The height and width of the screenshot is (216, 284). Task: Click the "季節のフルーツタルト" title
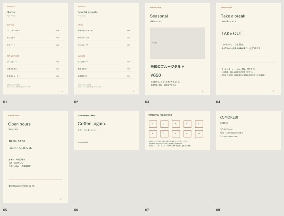coord(167,66)
